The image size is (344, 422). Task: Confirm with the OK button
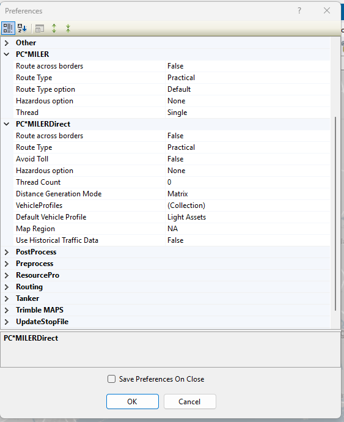(133, 402)
